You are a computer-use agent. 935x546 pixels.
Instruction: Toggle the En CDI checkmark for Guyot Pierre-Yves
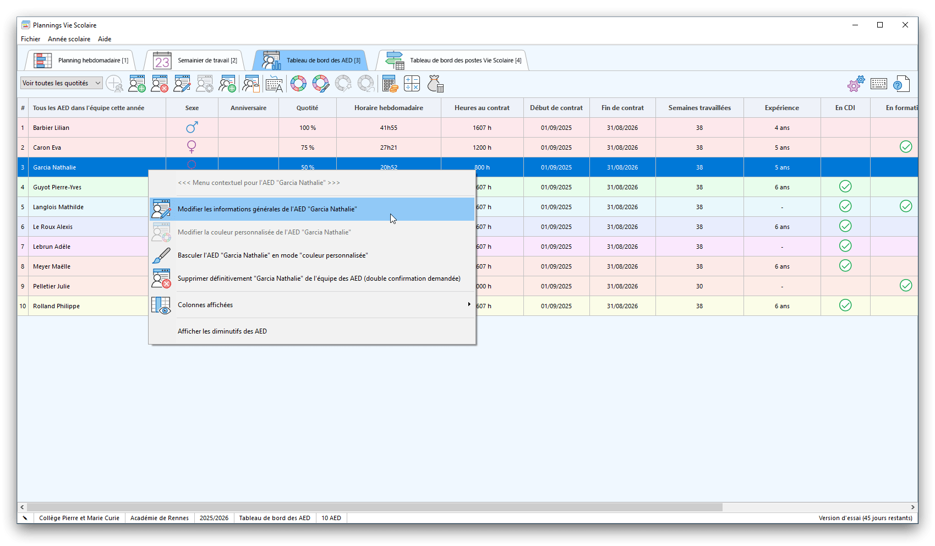click(845, 187)
